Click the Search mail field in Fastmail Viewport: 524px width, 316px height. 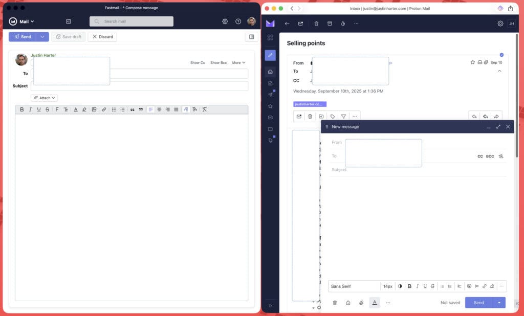[132, 21]
